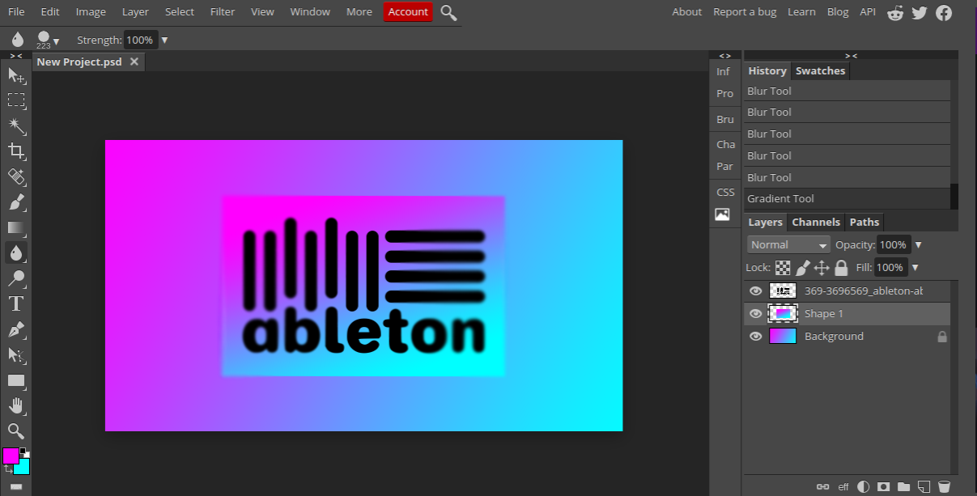
Task: Open layer effects 'eff' button
Action: coord(843,486)
